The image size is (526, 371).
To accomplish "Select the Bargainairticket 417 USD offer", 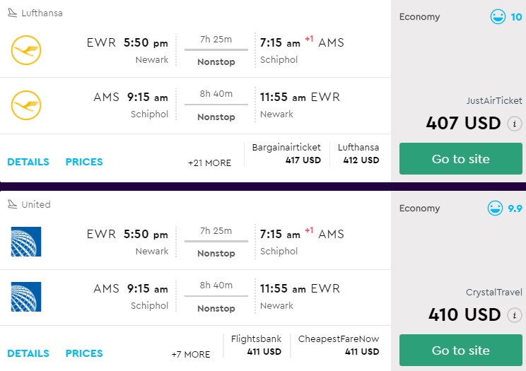I will 286,153.
